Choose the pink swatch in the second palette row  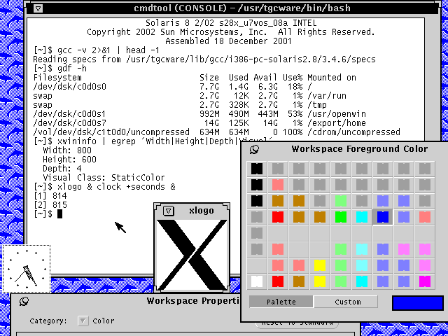tap(278, 185)
